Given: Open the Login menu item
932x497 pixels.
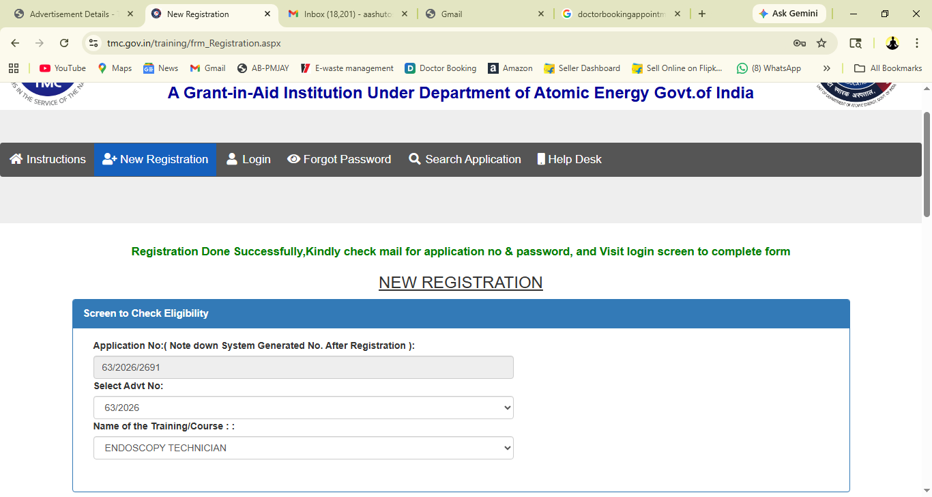Looking at the screenshot, I should (248, 159).
